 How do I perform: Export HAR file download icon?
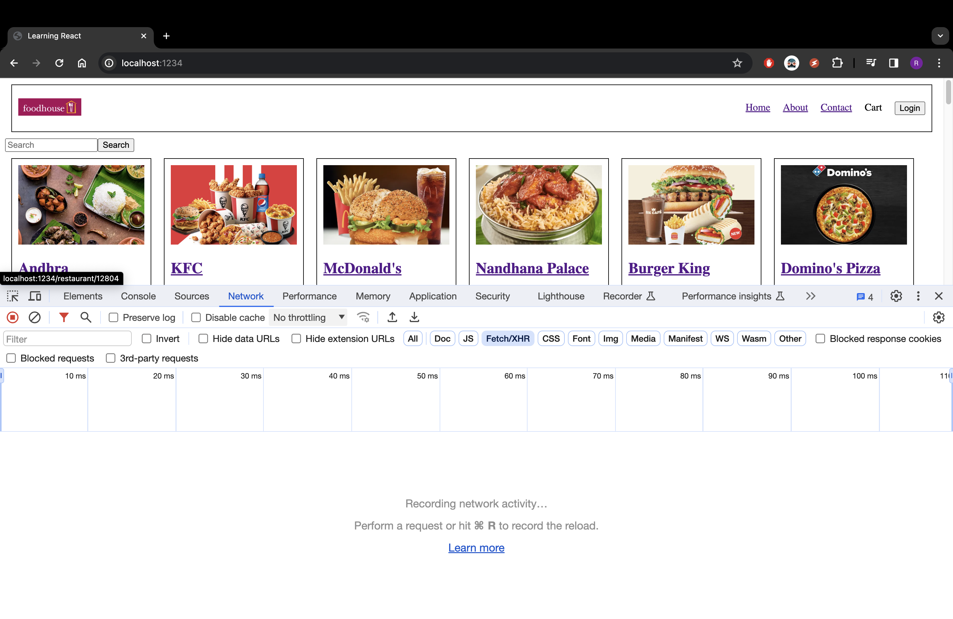click(x=414, y=317)
